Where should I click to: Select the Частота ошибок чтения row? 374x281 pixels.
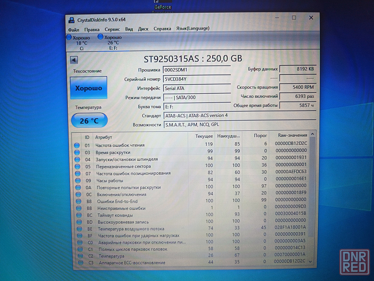[x=191, y=144]
